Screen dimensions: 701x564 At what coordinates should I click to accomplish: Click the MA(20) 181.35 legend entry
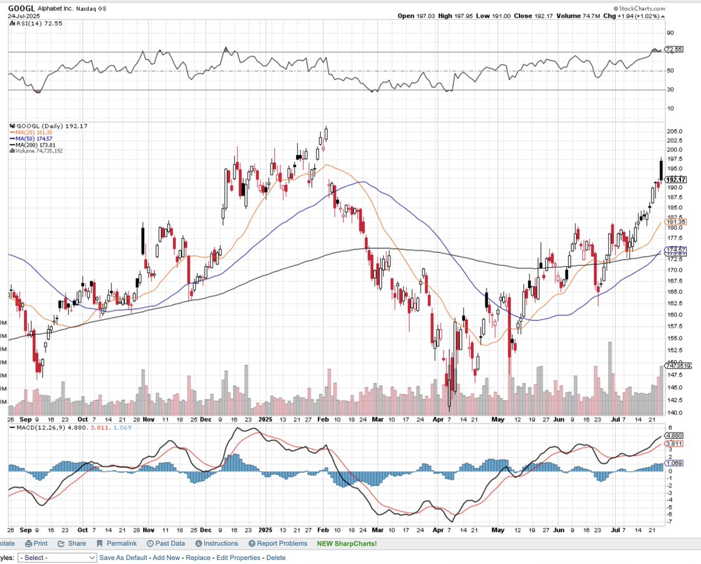32,132
